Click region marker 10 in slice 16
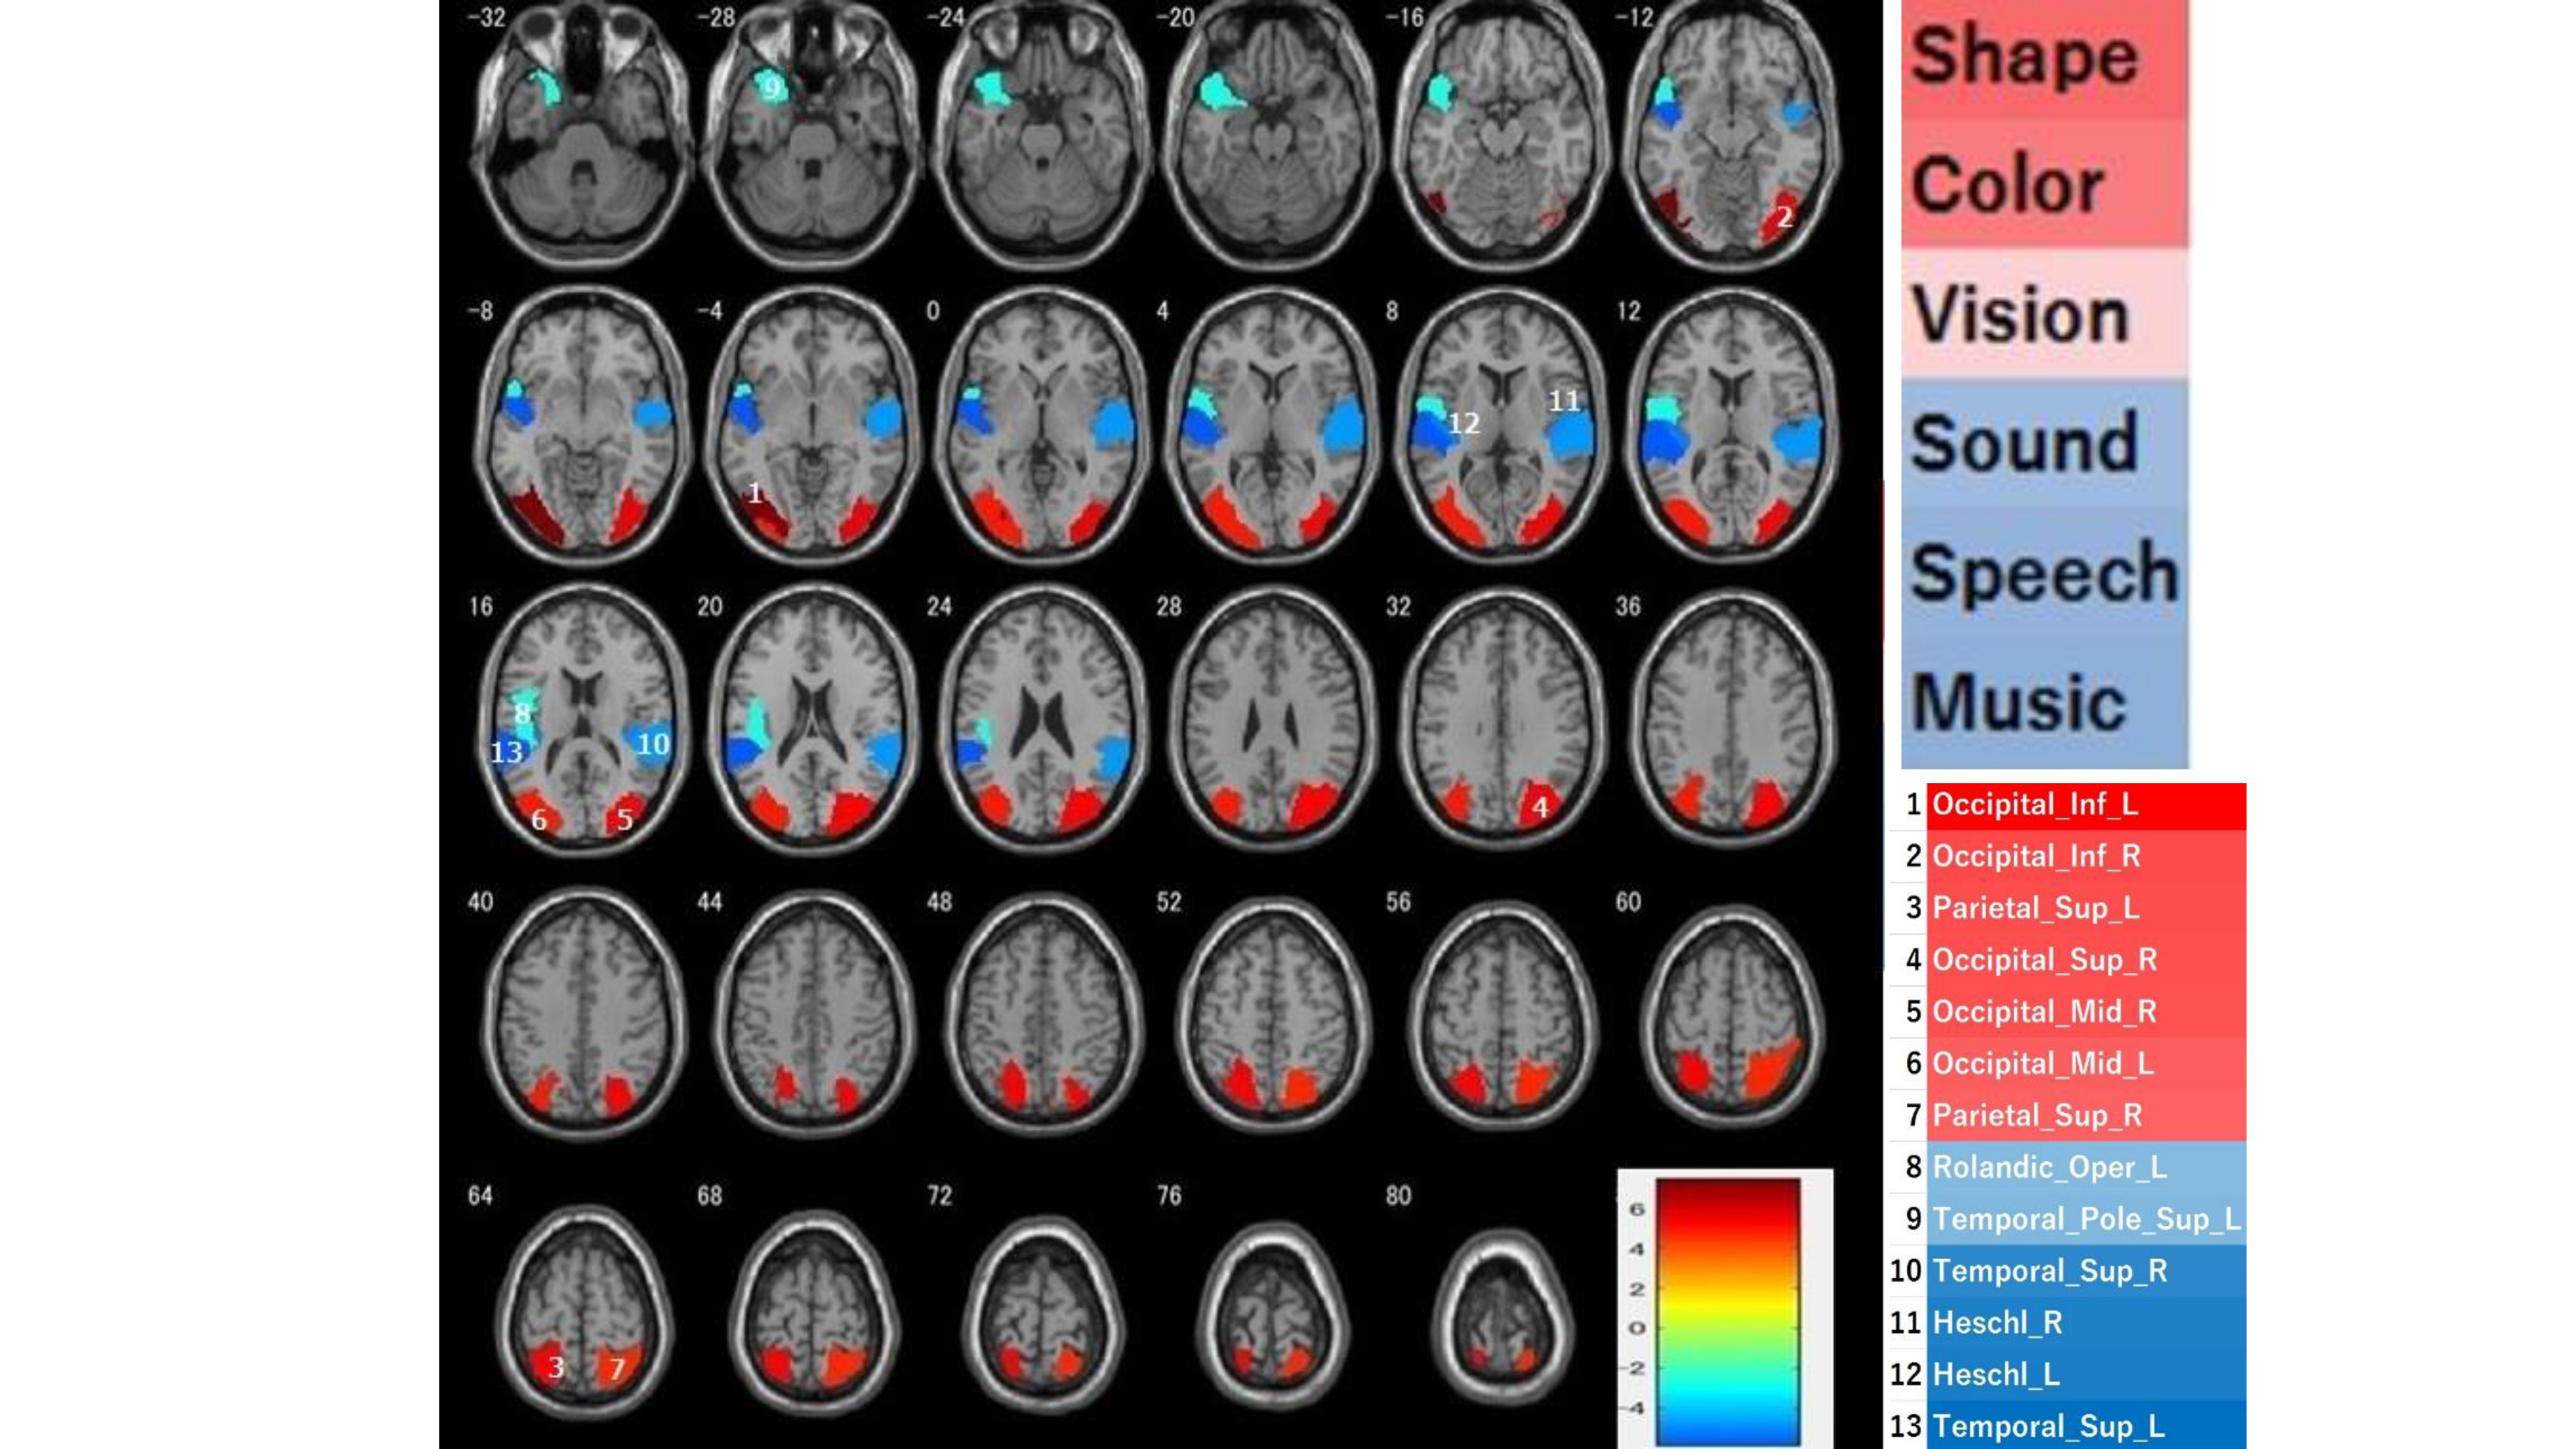This screenshot has height=1449, width=2576. point(653,743)
